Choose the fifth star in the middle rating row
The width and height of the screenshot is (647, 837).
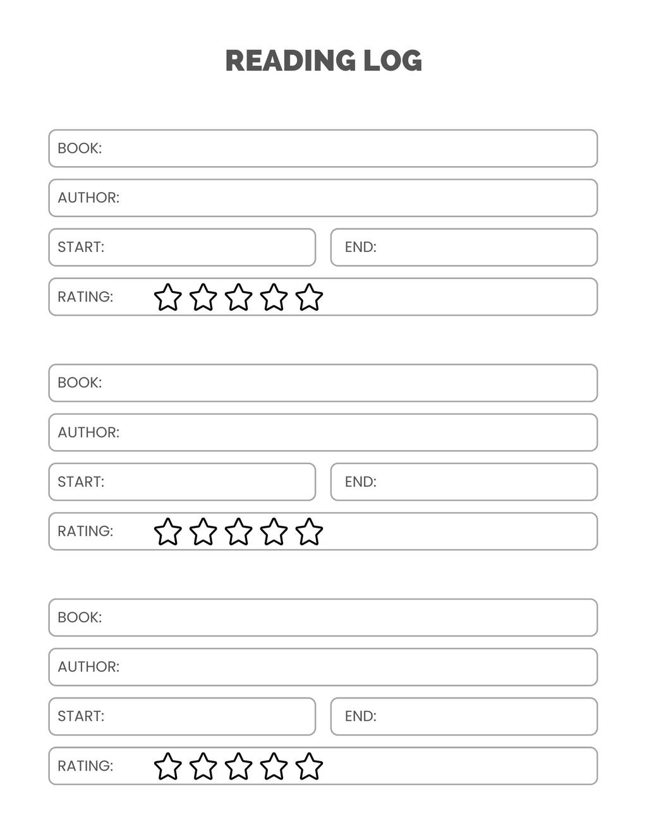coord(310,532)
